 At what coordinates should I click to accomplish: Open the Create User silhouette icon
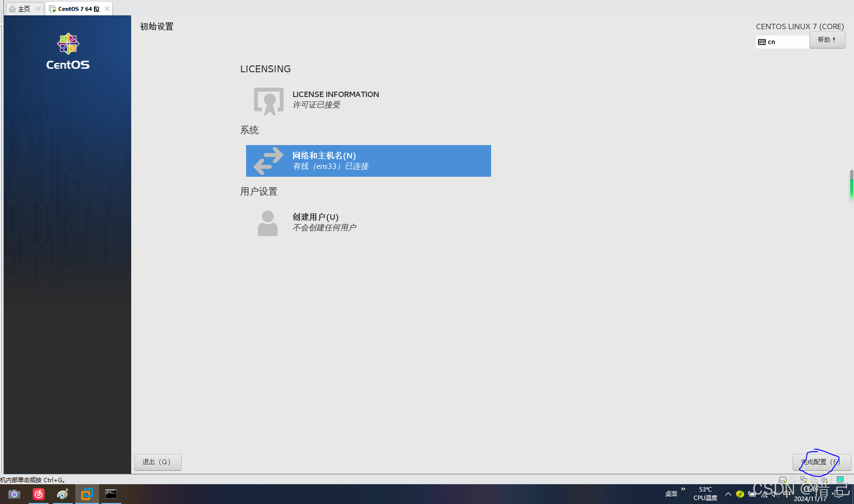268,223
